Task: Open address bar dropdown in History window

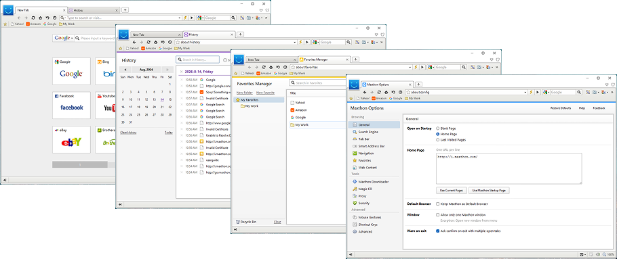Action: (x=295, y=42)
